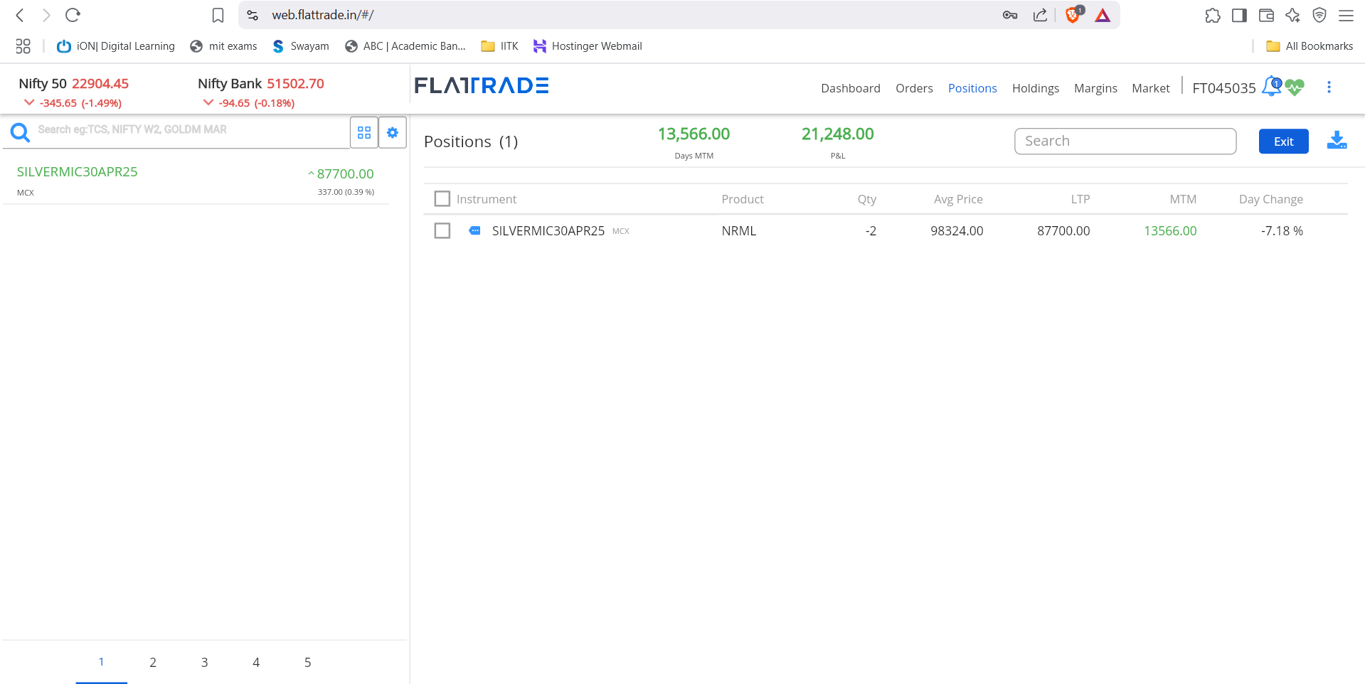Check the SILVERMIC30APR25 position checkbox
Viewport: 1365px width, 684px height.
pyautogui.click(x=442, y=231)
